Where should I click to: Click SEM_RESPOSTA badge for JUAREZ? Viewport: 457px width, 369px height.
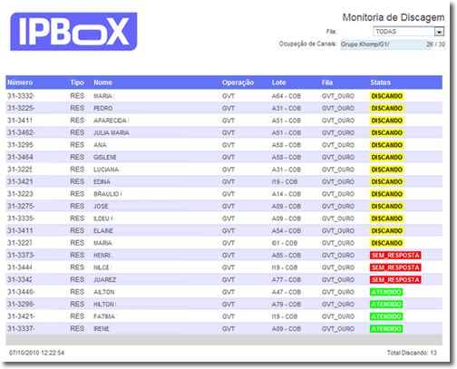click(395, 280)
